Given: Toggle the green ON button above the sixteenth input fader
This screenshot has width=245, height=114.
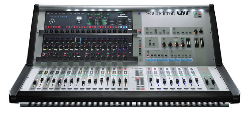Looking at the screenshot, I should (126, 75).
